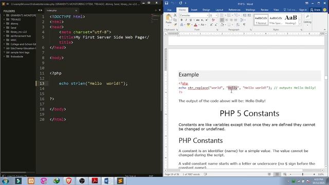The image size is (329, 185).
Task: Toggle Underline formatting in Word
Action: 191,20
